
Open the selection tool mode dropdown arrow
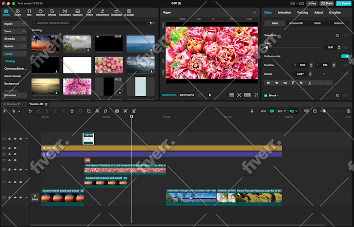pyautogui.click(x=19, y=111)
